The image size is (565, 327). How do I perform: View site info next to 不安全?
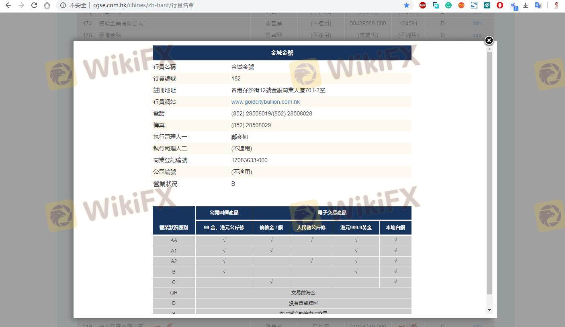click(63, 5)
